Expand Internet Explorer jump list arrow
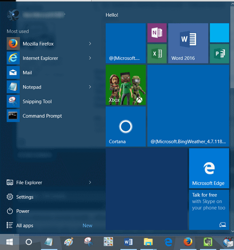This screenshot has width=234, height=250. (x=90, y=58)
